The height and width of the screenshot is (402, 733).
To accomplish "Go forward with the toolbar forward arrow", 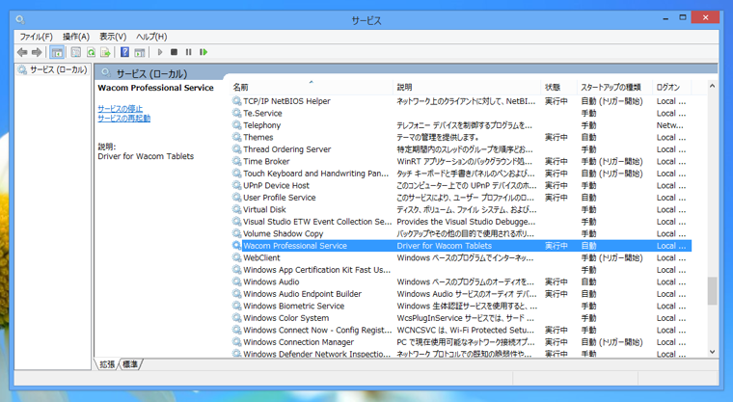I will tap(37, 52).
